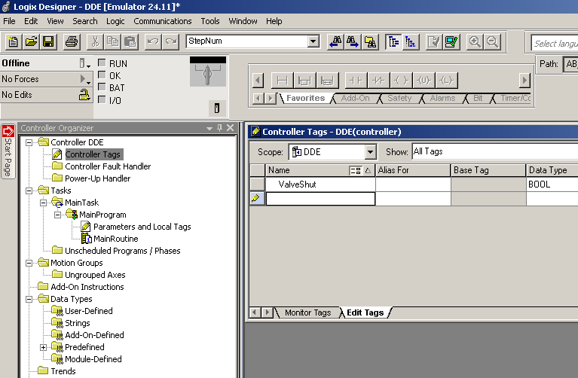
Task: Collapse the MainProgram tree node
Action: click(x=57, y=215)
